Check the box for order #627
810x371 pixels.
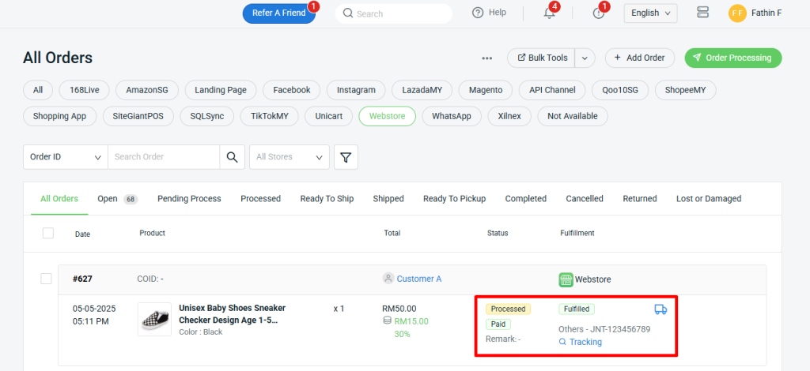46,279
